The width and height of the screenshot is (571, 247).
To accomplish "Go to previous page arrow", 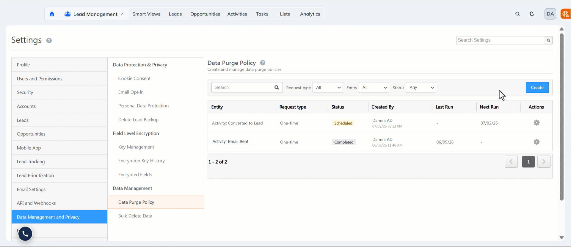I will tap(511, 161).
